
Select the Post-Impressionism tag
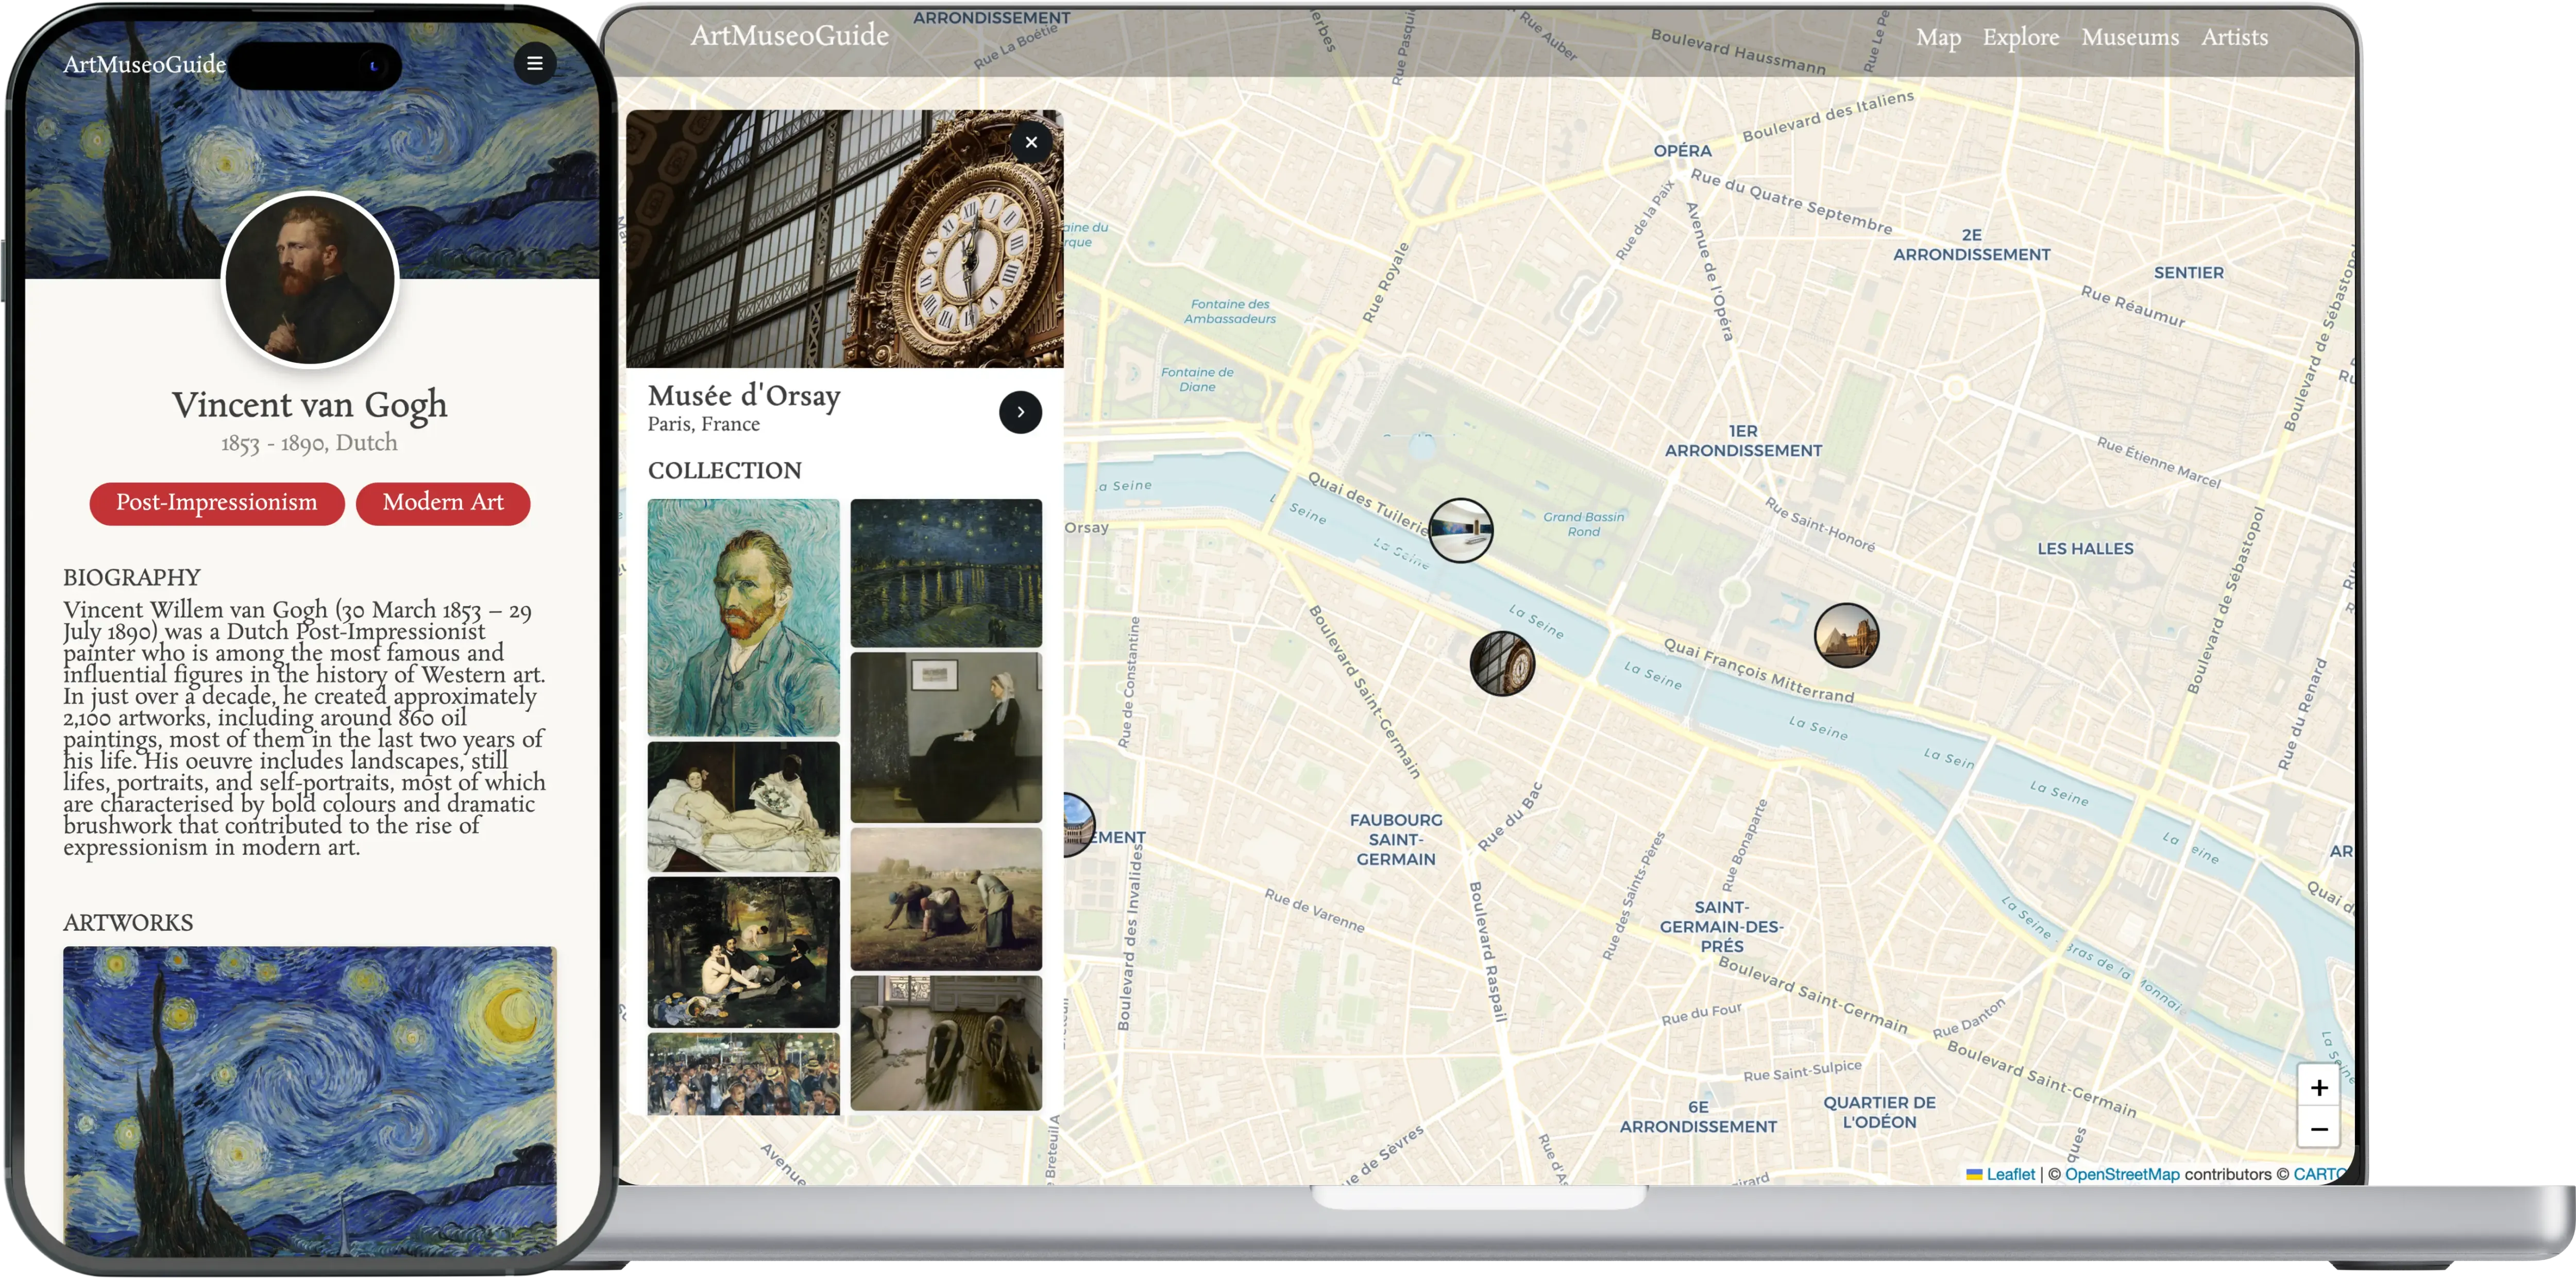pyautogui.click(x=217, y=503)
